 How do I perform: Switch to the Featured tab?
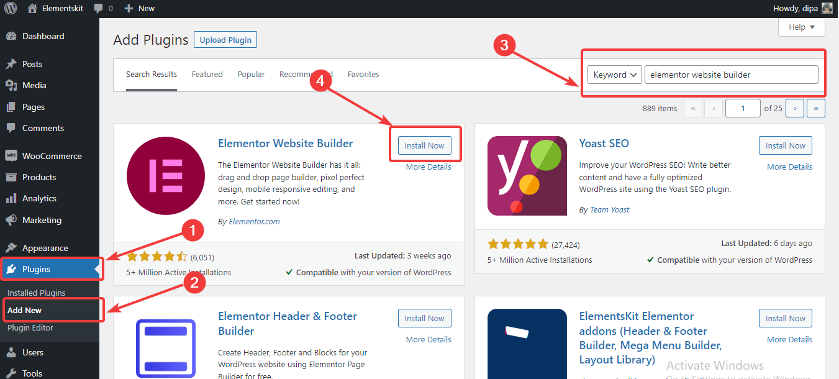pyautogui.click(x=207, y=74)
